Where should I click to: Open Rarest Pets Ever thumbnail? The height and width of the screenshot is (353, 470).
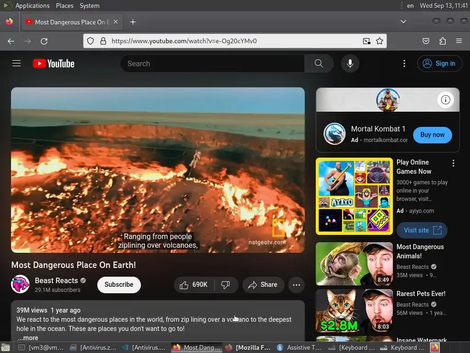point(354,310)
